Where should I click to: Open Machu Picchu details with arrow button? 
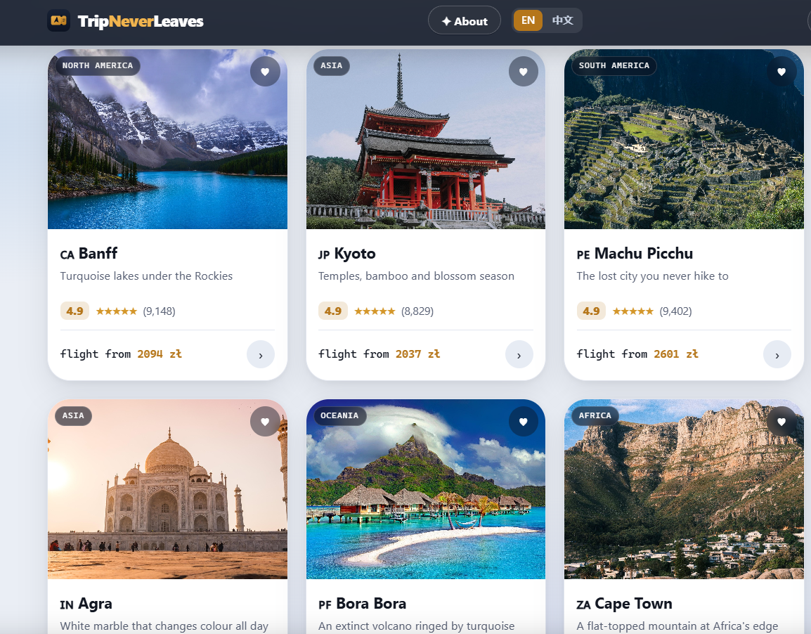[777, 355]
